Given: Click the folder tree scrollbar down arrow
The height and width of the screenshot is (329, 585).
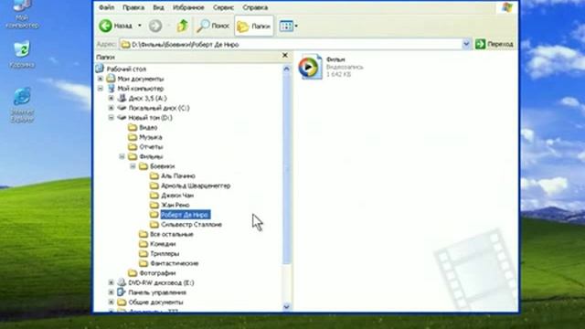Looking at the screenshot, I should point(286,307).
